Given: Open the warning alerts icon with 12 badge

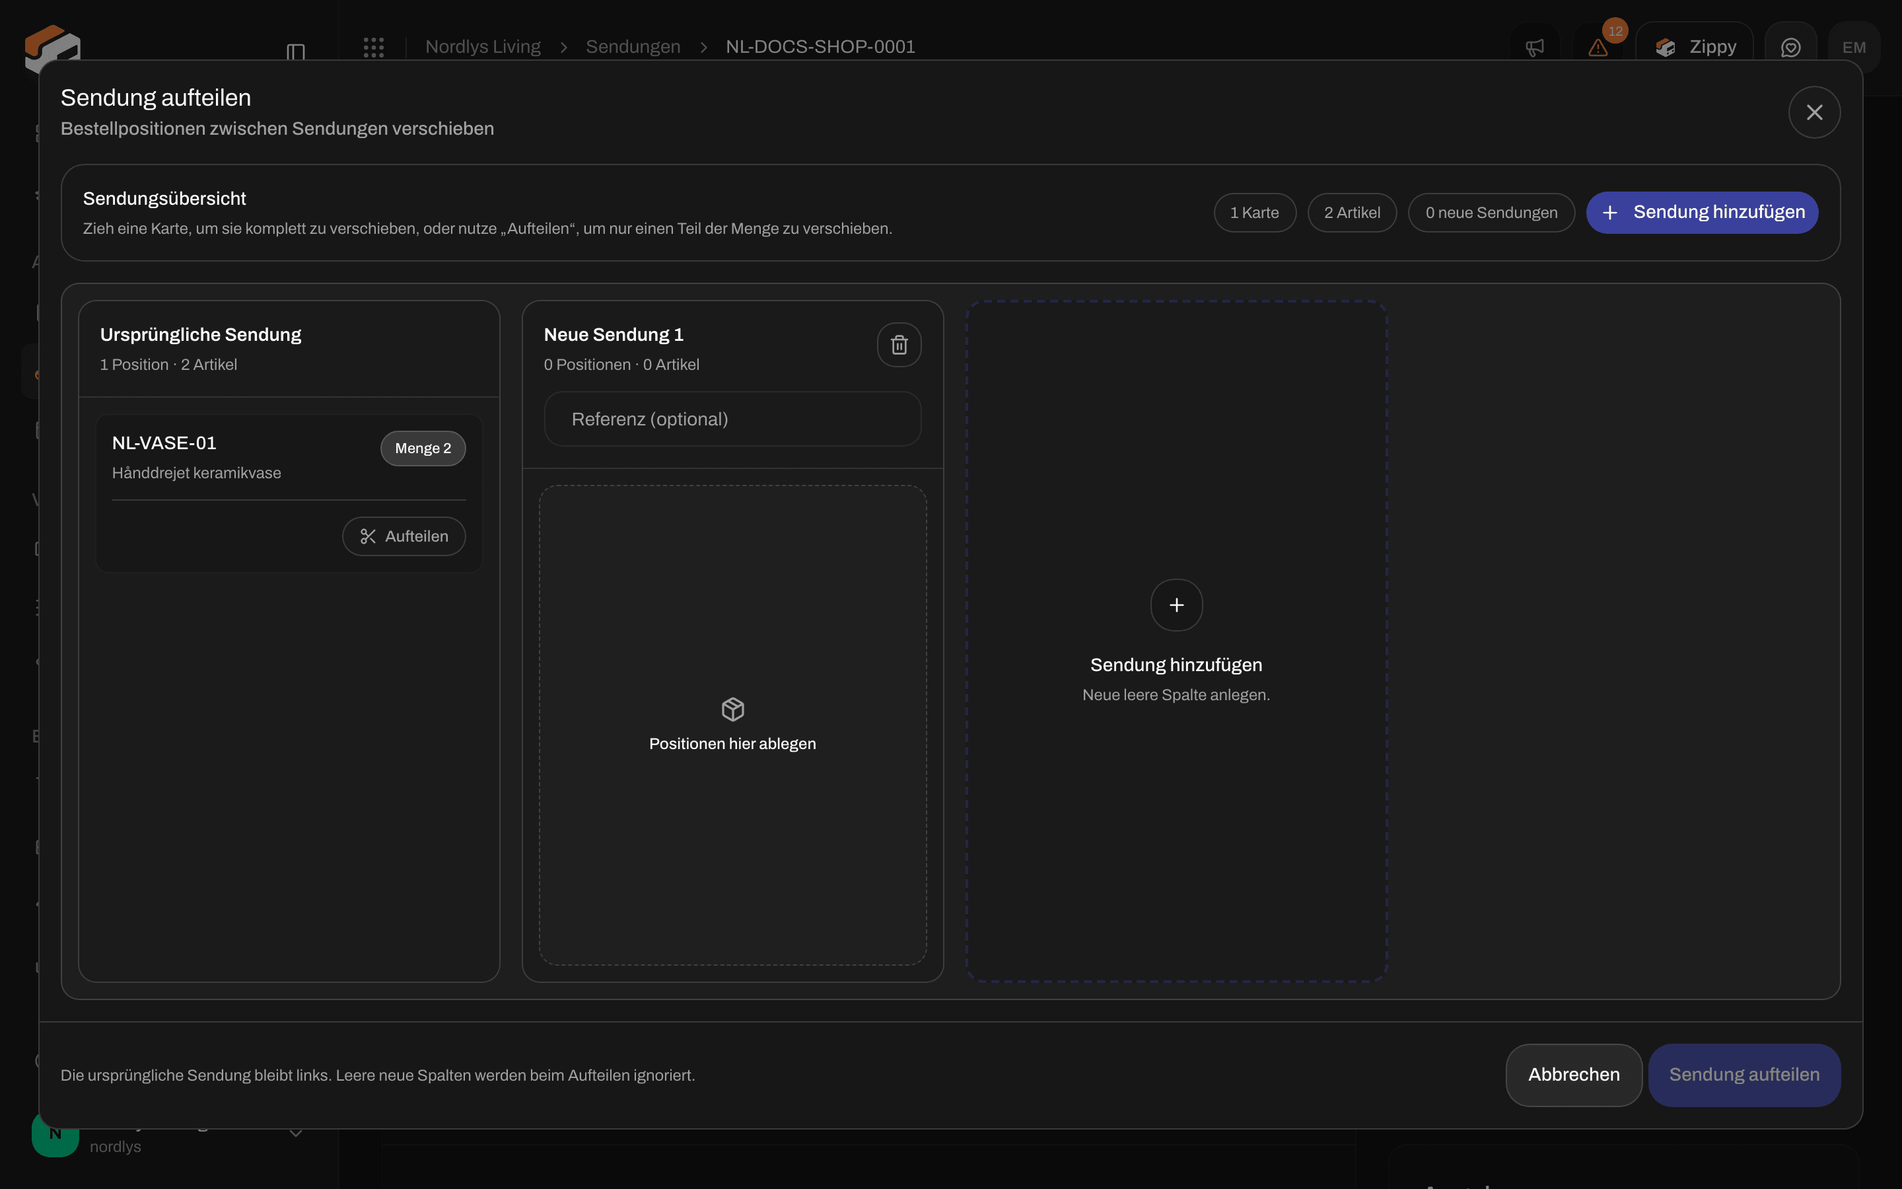Looking at the screenshot, I should click(1598, 47).
